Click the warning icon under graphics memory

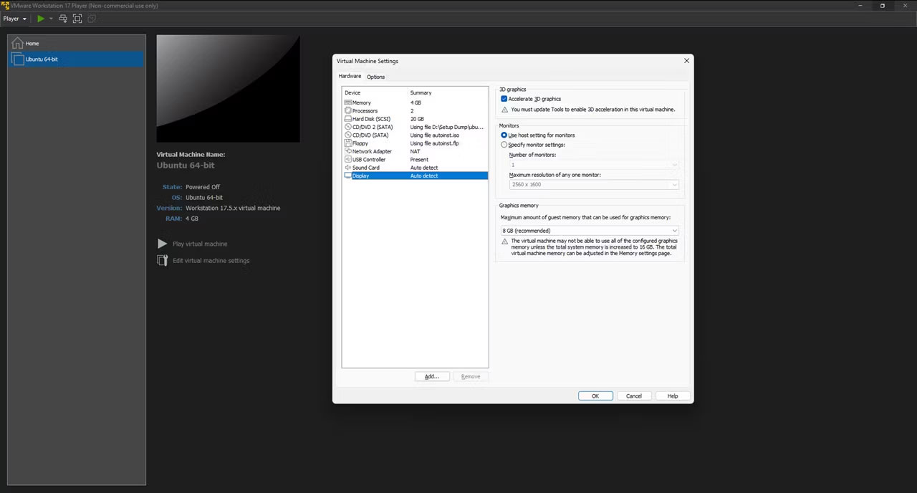(504, 241)
